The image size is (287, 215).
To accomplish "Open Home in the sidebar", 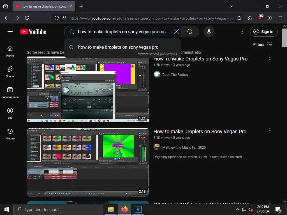I will coord(10,51).
